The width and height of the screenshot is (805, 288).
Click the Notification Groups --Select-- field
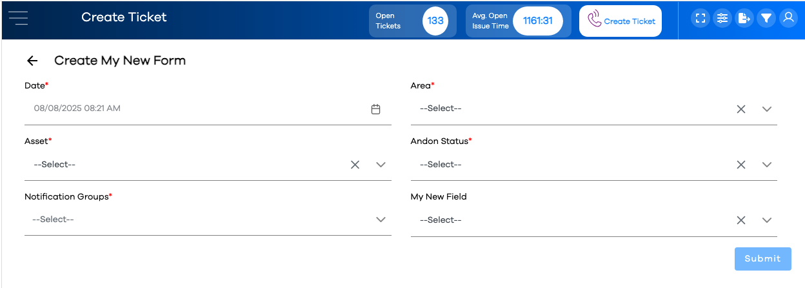(x=208, y=220)
